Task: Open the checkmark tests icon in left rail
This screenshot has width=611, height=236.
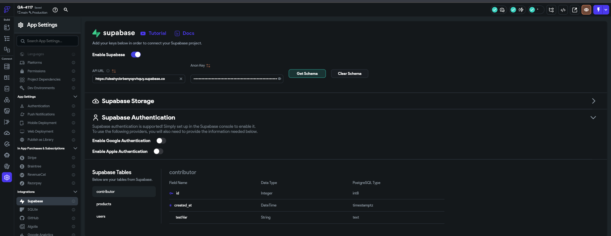Action: click(7, 144)
